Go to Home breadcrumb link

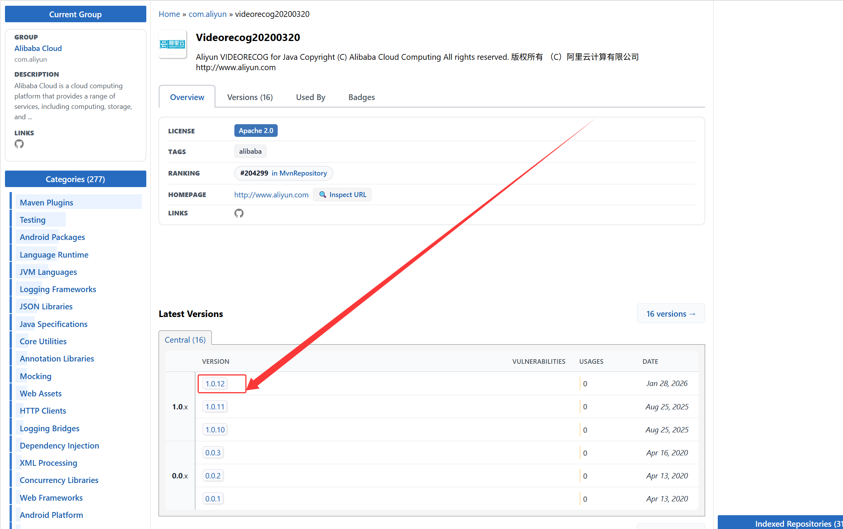[169, 14]
